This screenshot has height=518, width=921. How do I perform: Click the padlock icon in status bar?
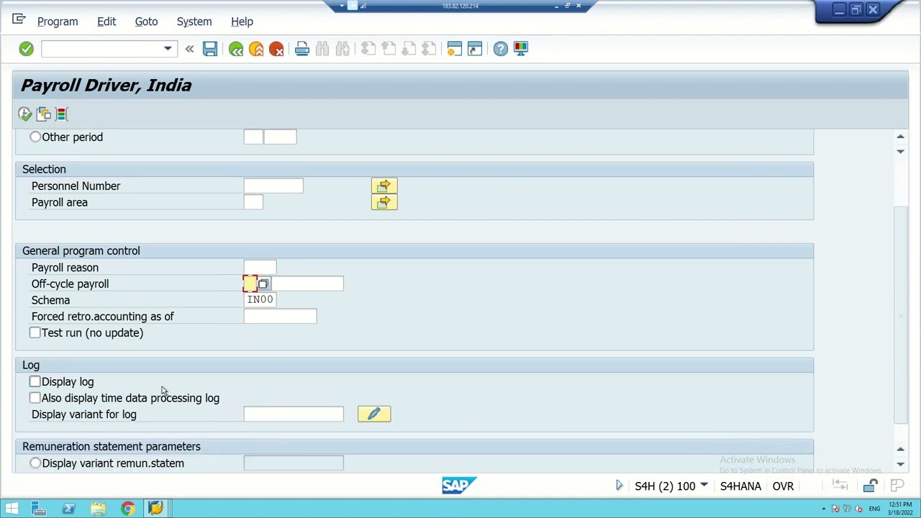[x=871, y=486]
